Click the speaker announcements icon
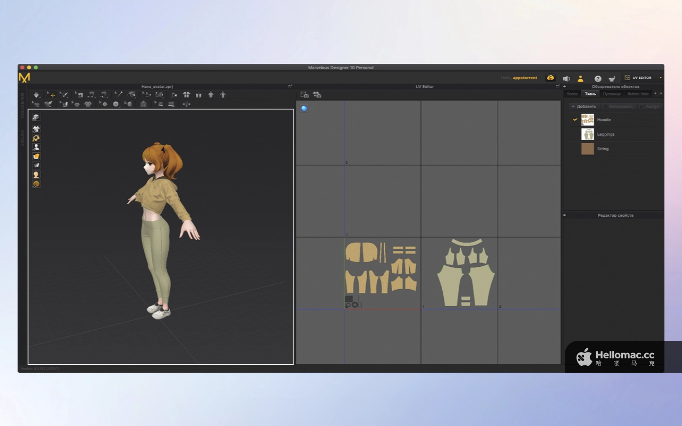This screenshot has height=426, width=682. (x=566, y=78)
